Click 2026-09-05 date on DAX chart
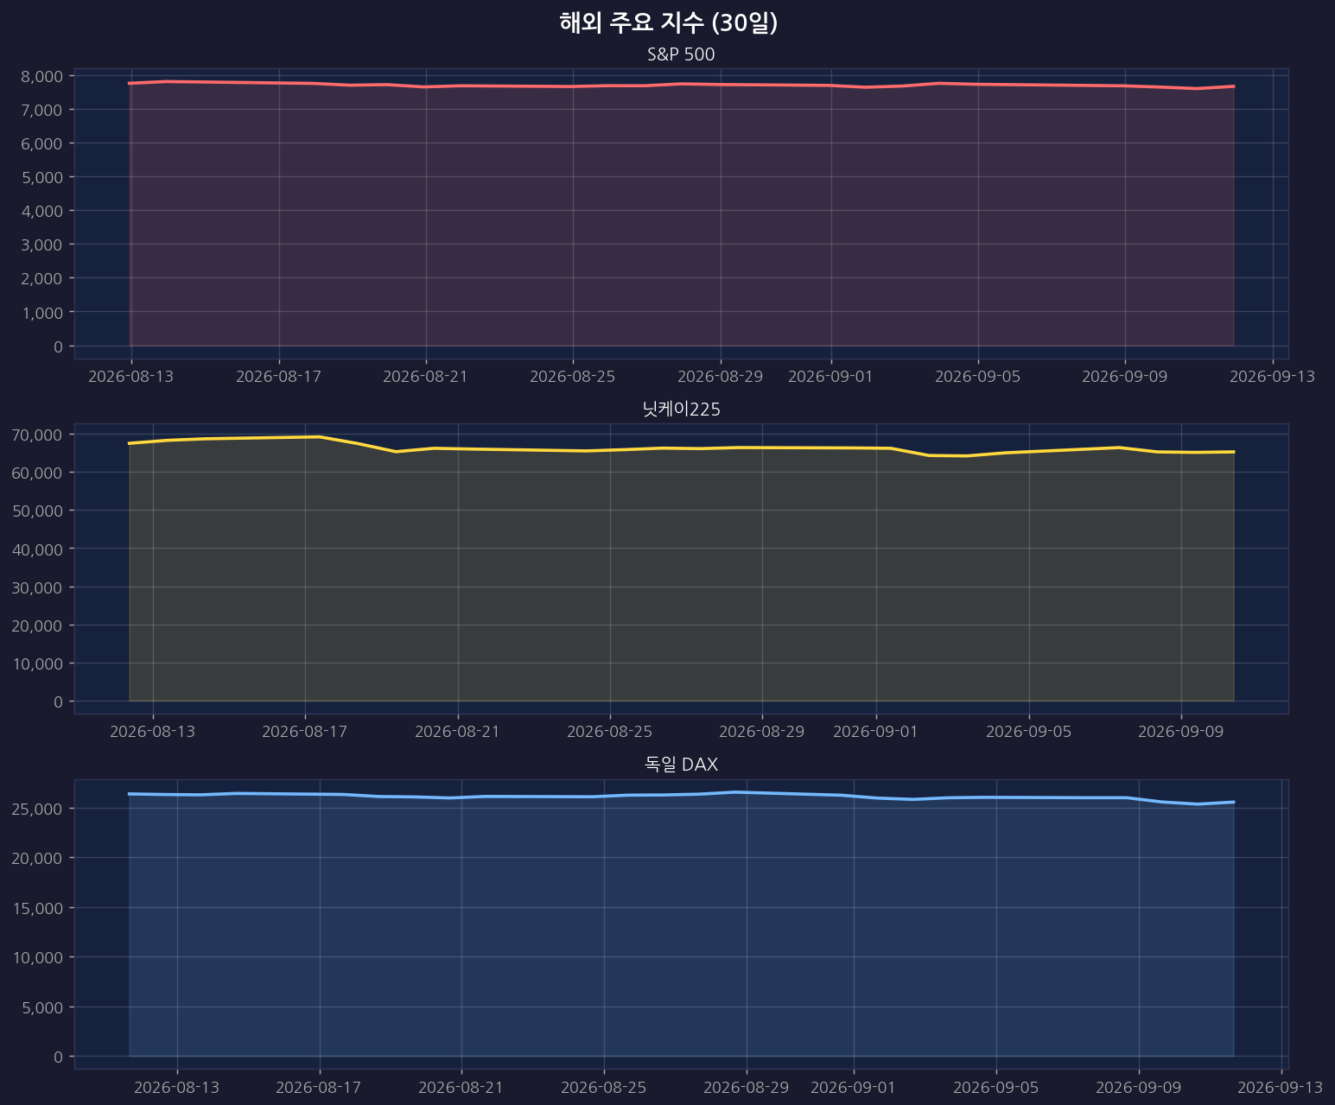 [x=996, y=1087]
